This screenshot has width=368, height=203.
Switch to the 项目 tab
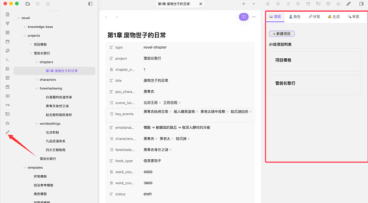(x=275, y=17)
